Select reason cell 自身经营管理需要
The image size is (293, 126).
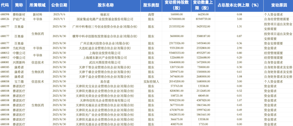pos(276,19)
